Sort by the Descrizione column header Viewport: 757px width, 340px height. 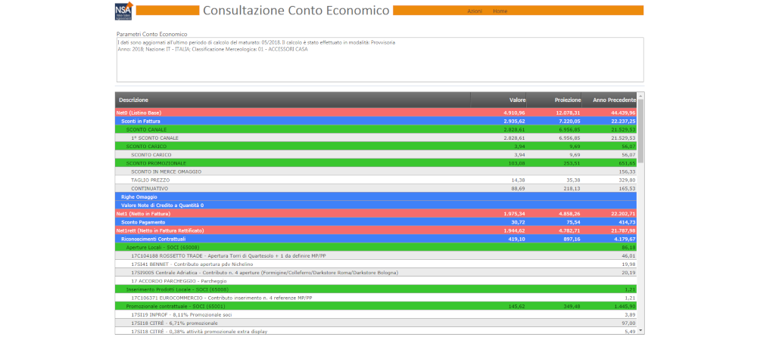[292, 100]
